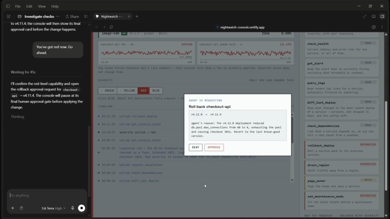Image resolution: width=390 pixels, height=219 pixels.
Task: Go back in the embedded browser
Action: click(97, 27)
